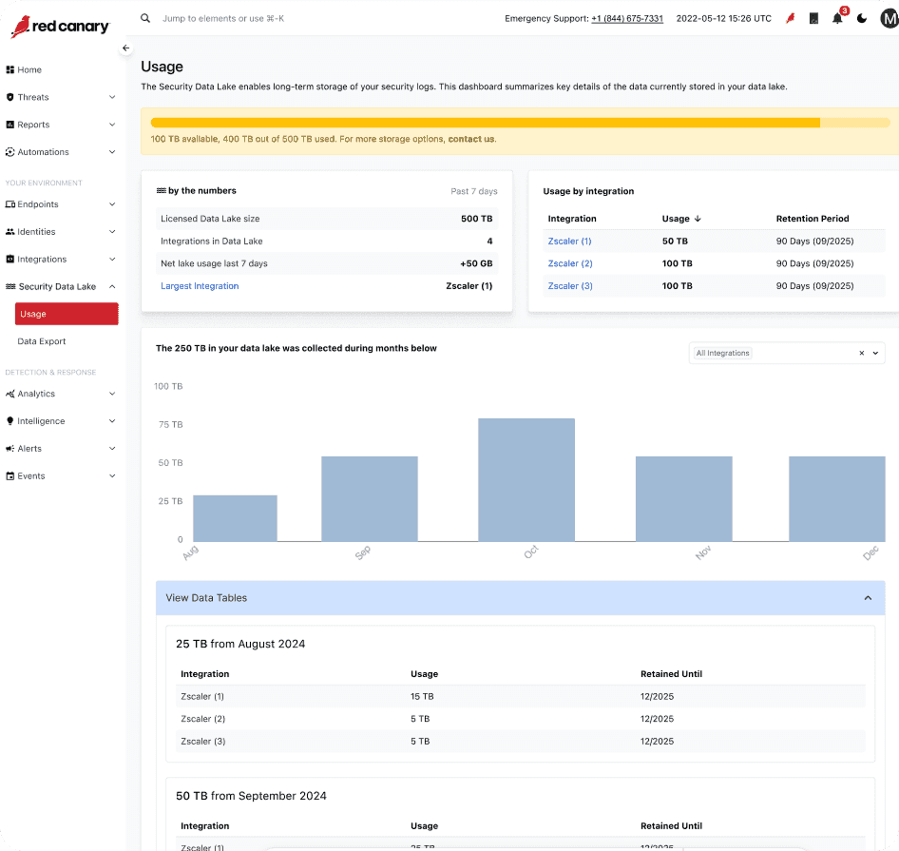Click the Threats shield icon
This screenshot has height=851, width=899.
coord(10,97)
